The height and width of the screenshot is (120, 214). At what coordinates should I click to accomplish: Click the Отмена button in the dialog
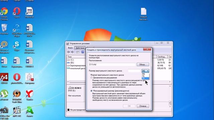[x=143, y=106]
